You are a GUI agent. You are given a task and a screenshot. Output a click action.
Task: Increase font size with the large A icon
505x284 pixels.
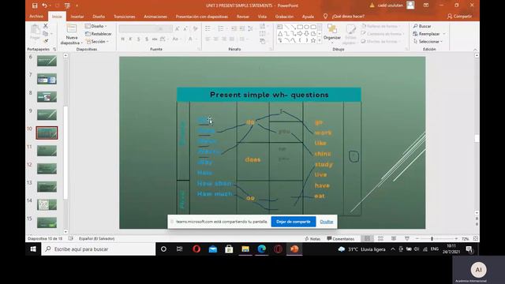(177, 29)
